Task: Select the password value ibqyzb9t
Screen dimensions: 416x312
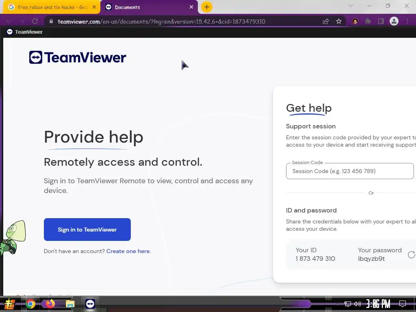Action: tap(371, 259)
